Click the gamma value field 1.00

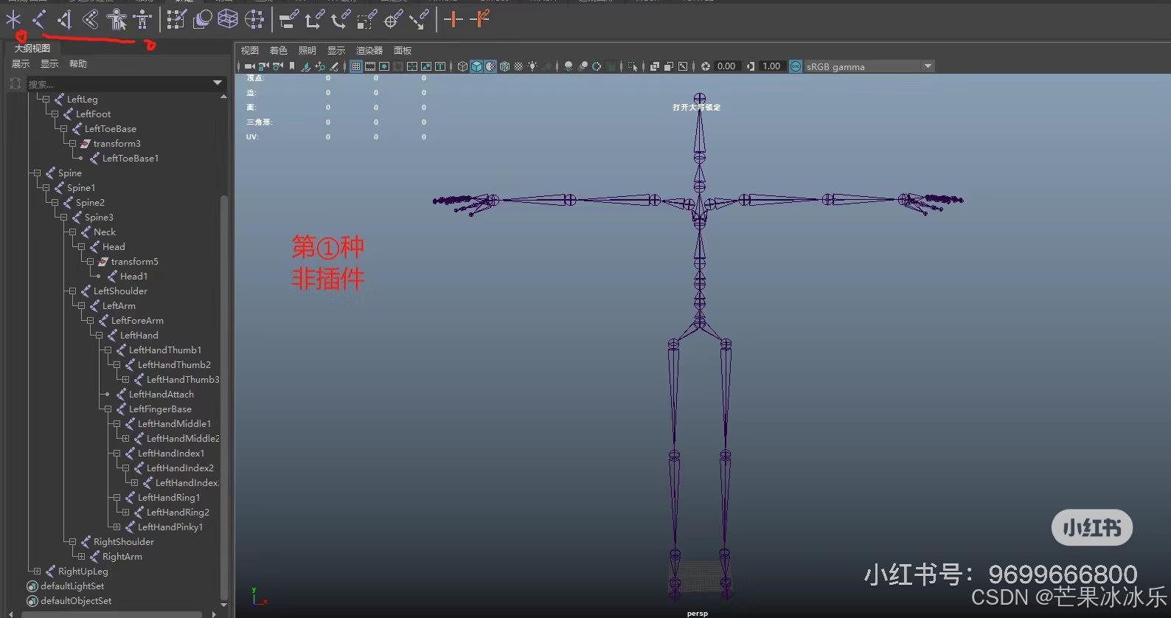point(771,66)
